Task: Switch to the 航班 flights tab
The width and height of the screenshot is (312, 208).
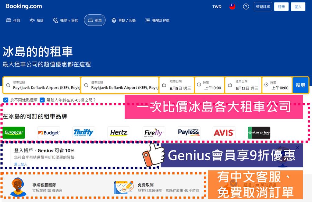Action: point(37,20)
